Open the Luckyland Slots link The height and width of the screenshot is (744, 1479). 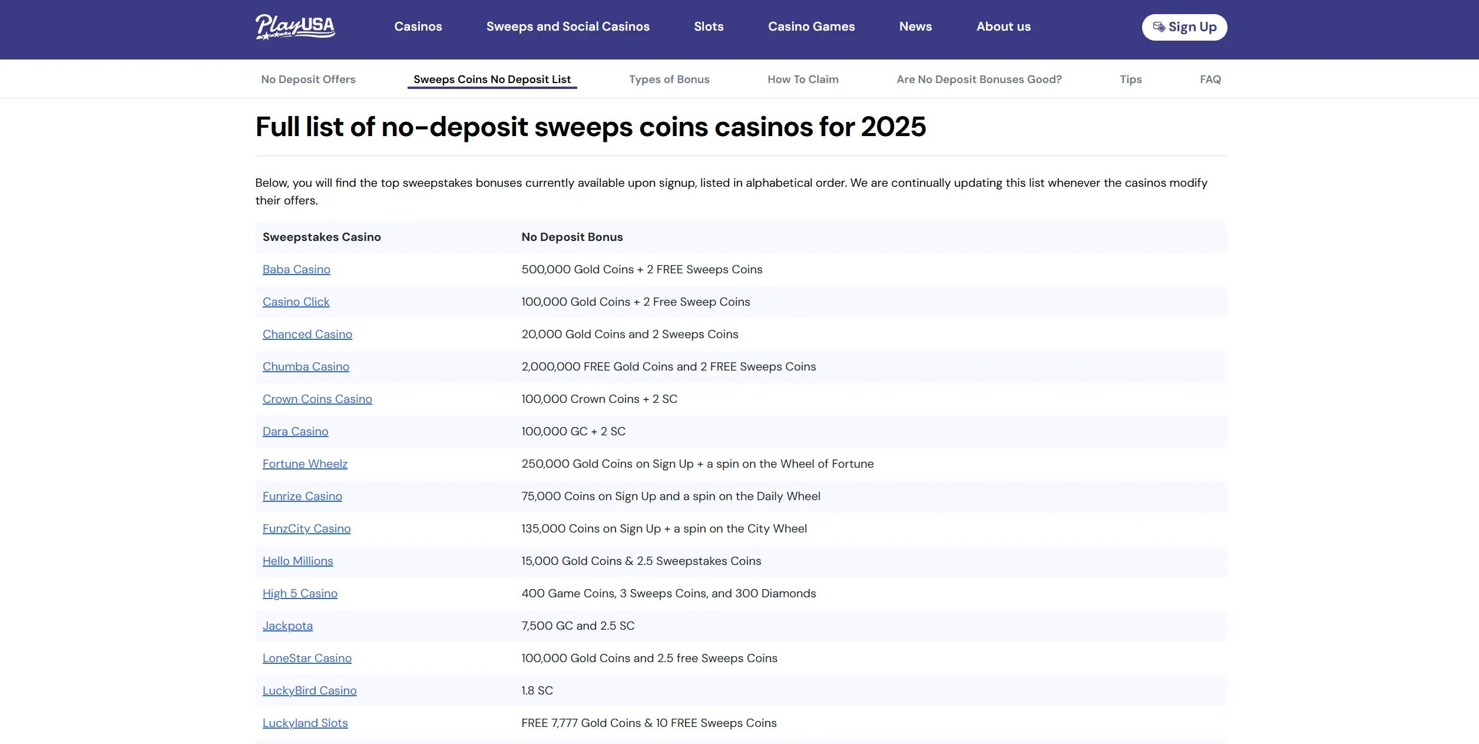305,723
